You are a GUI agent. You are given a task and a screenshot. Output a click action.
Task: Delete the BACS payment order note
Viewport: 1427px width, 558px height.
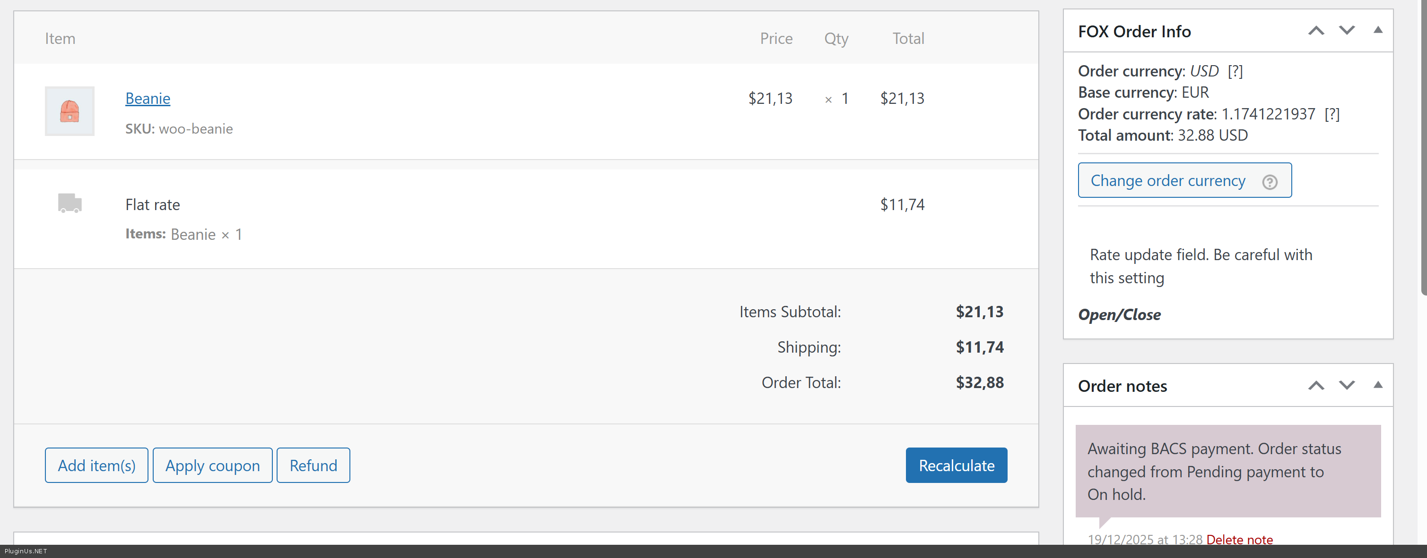pyautogui.click(x=1239, y=539)
